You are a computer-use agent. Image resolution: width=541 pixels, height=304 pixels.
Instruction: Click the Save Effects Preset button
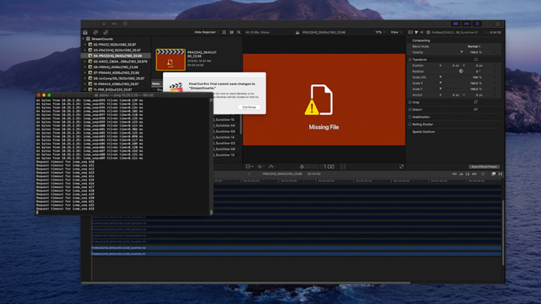(x=484, y=167)
